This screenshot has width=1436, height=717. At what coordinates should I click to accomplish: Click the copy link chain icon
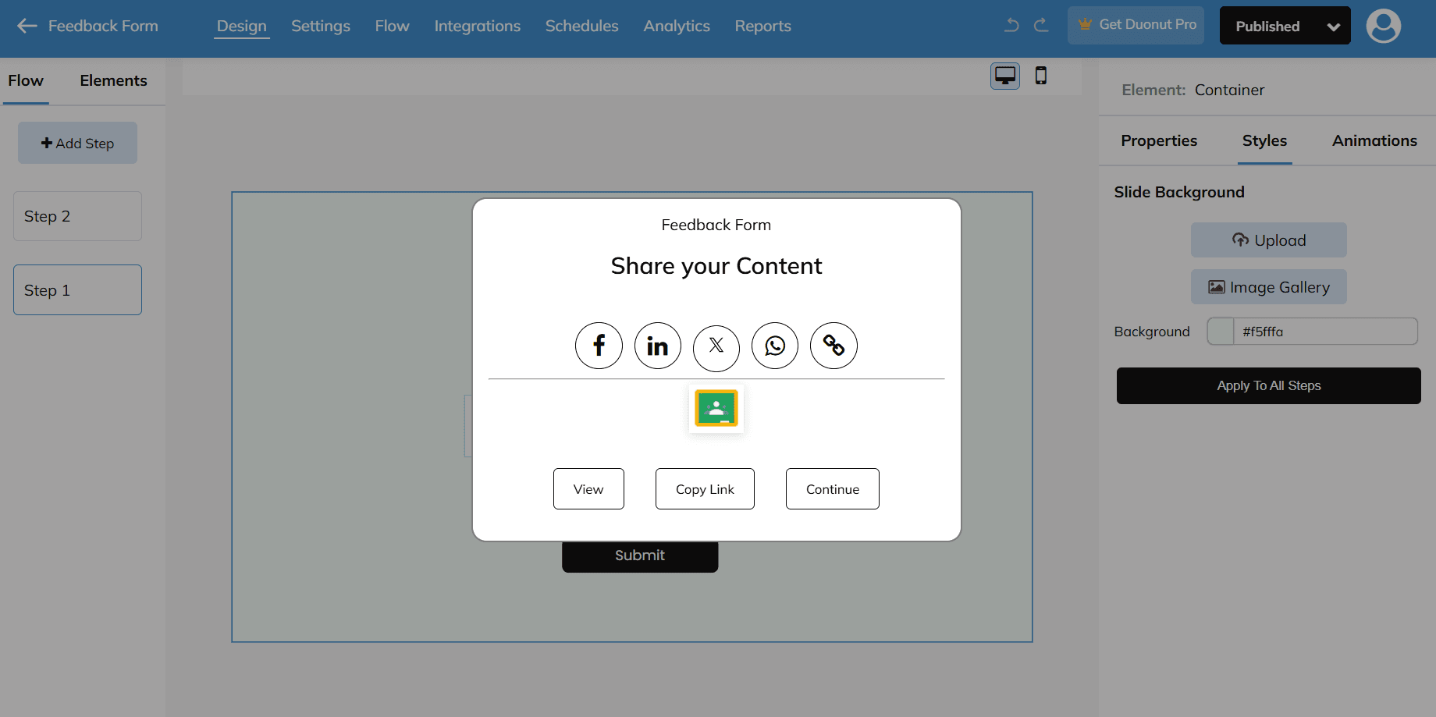tap(834, 346)
